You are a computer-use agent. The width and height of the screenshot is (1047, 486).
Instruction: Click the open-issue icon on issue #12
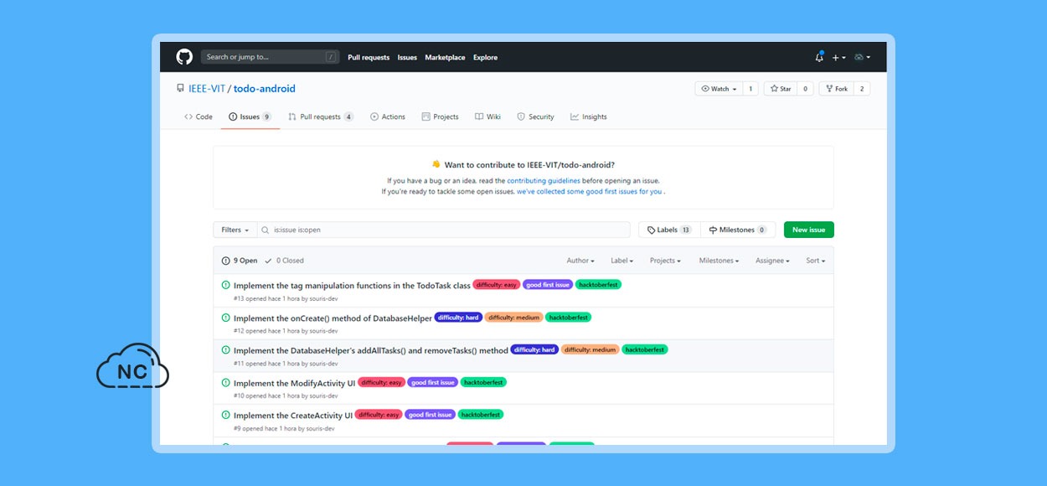tap(225, 318)
